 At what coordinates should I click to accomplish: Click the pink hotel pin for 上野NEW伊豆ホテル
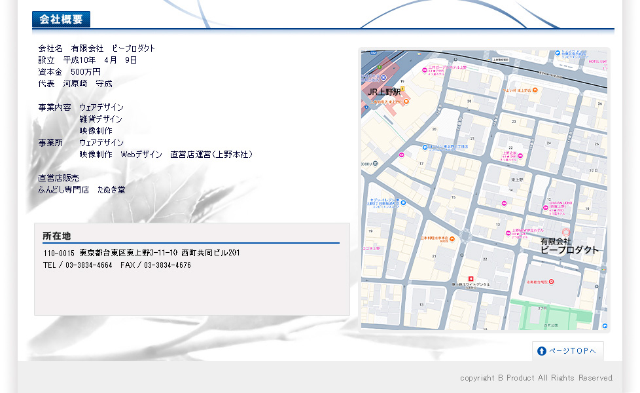[507, 233]
